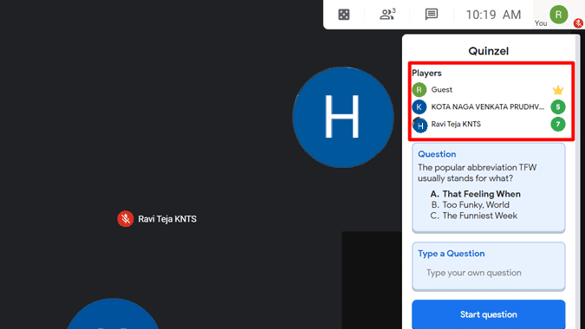Select Ravi Teja KNTS in Players list

(456, 124)
